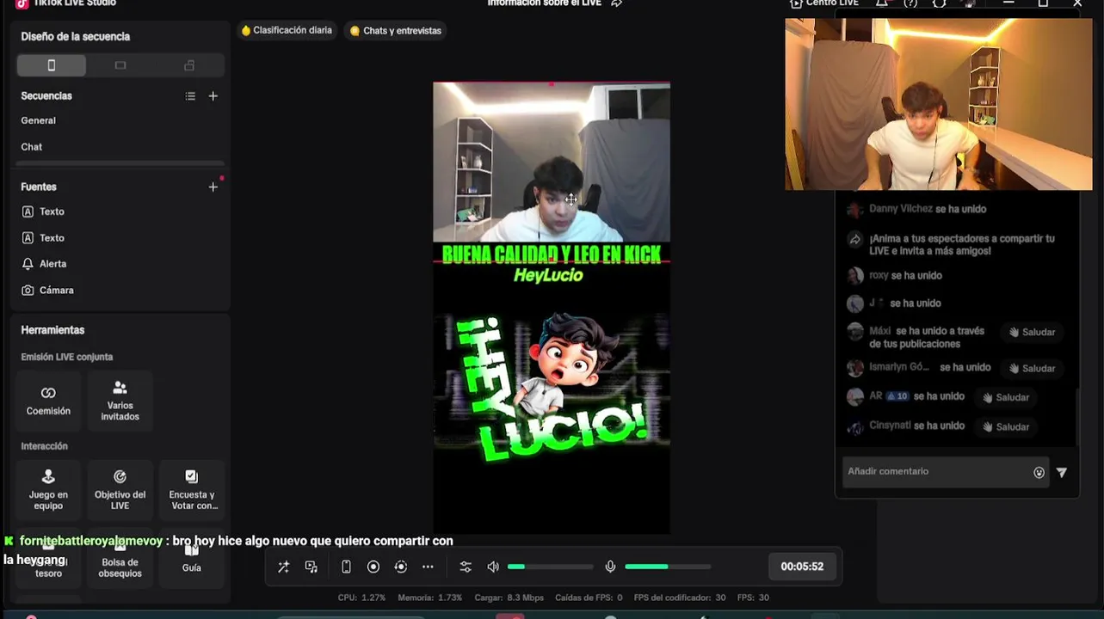Open Encuesta y Votar tool
The width and height of the screenshot is (1104, 619).
tap(192, 490)
